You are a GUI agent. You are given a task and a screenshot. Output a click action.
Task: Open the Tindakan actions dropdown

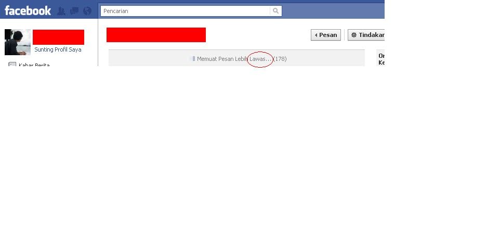366,35
